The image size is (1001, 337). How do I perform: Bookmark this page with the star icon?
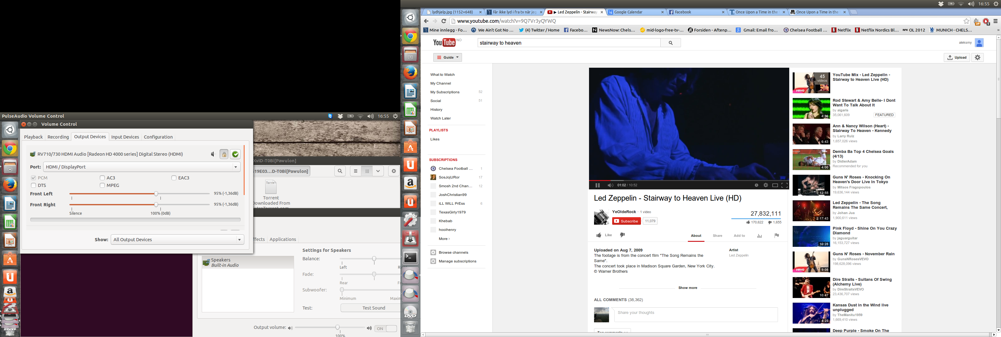click(966, 21)
